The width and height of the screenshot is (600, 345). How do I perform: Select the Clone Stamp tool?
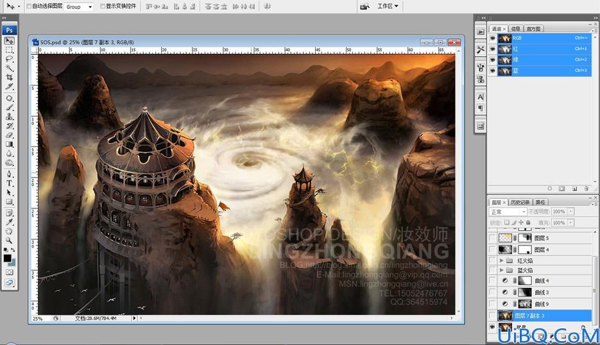pyautogui.click(x=9, y=117)
